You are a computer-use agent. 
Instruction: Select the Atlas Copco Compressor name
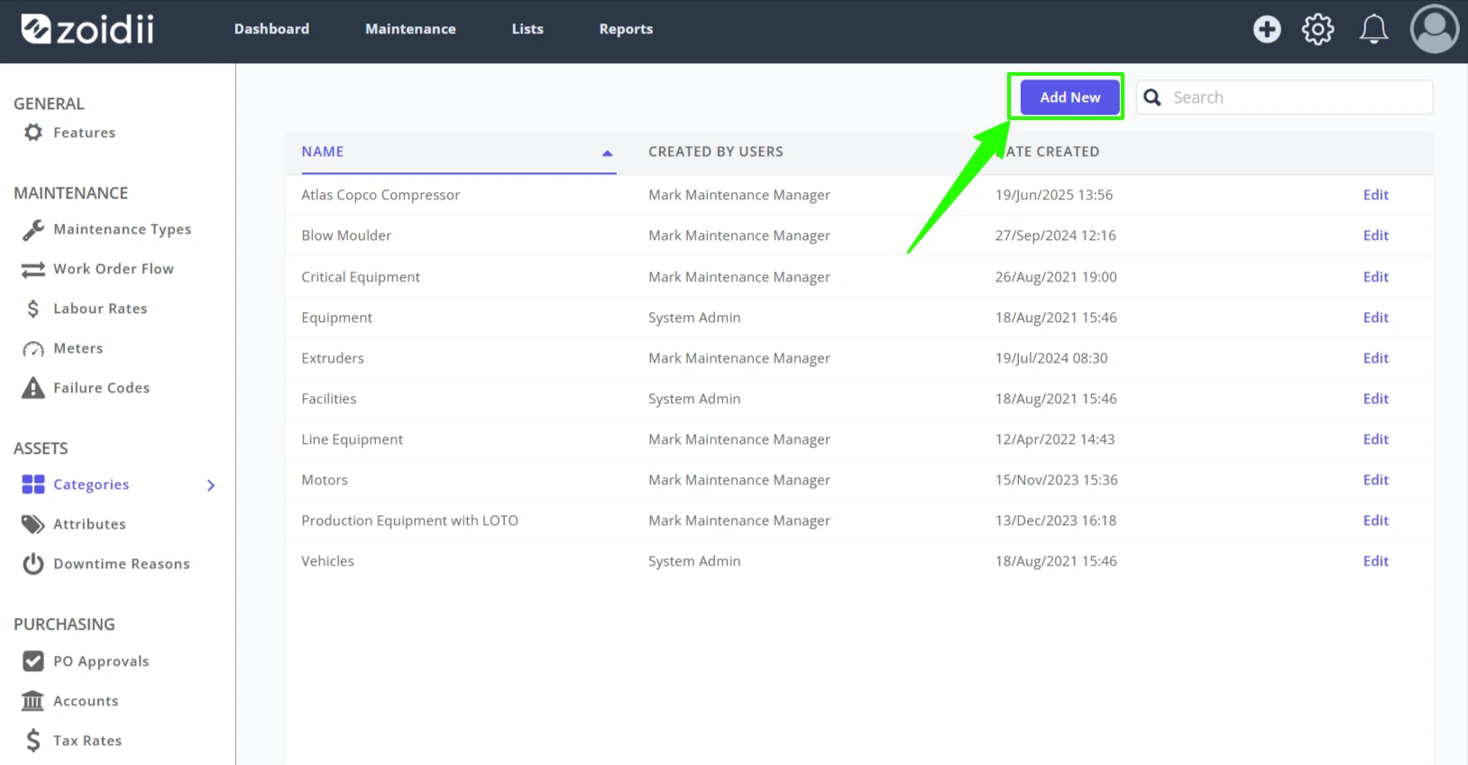[381, 195]
